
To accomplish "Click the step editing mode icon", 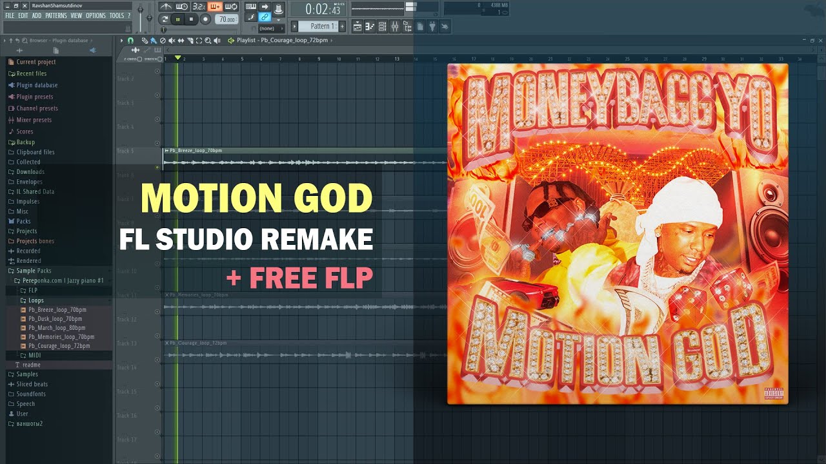I will point(251,17).
